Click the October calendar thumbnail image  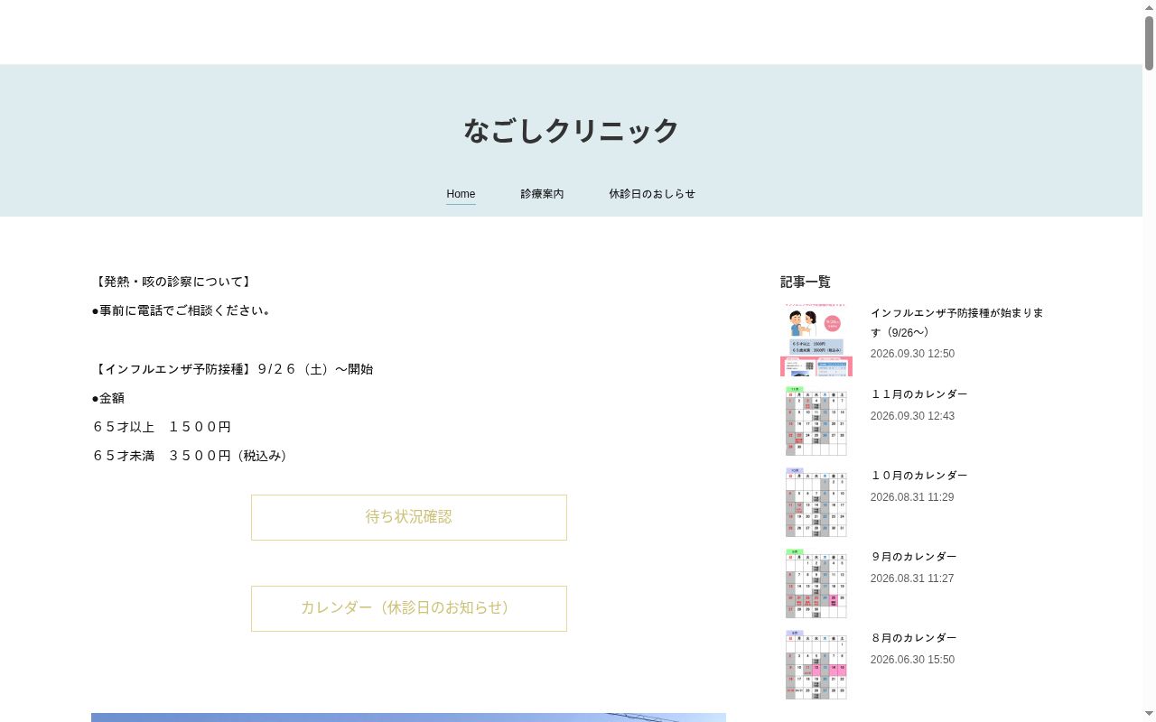point(816,503)
